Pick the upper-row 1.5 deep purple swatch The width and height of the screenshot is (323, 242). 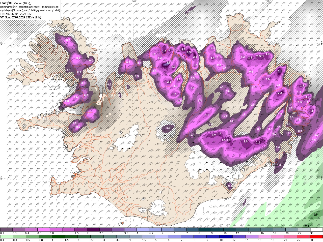pos(81,230)
